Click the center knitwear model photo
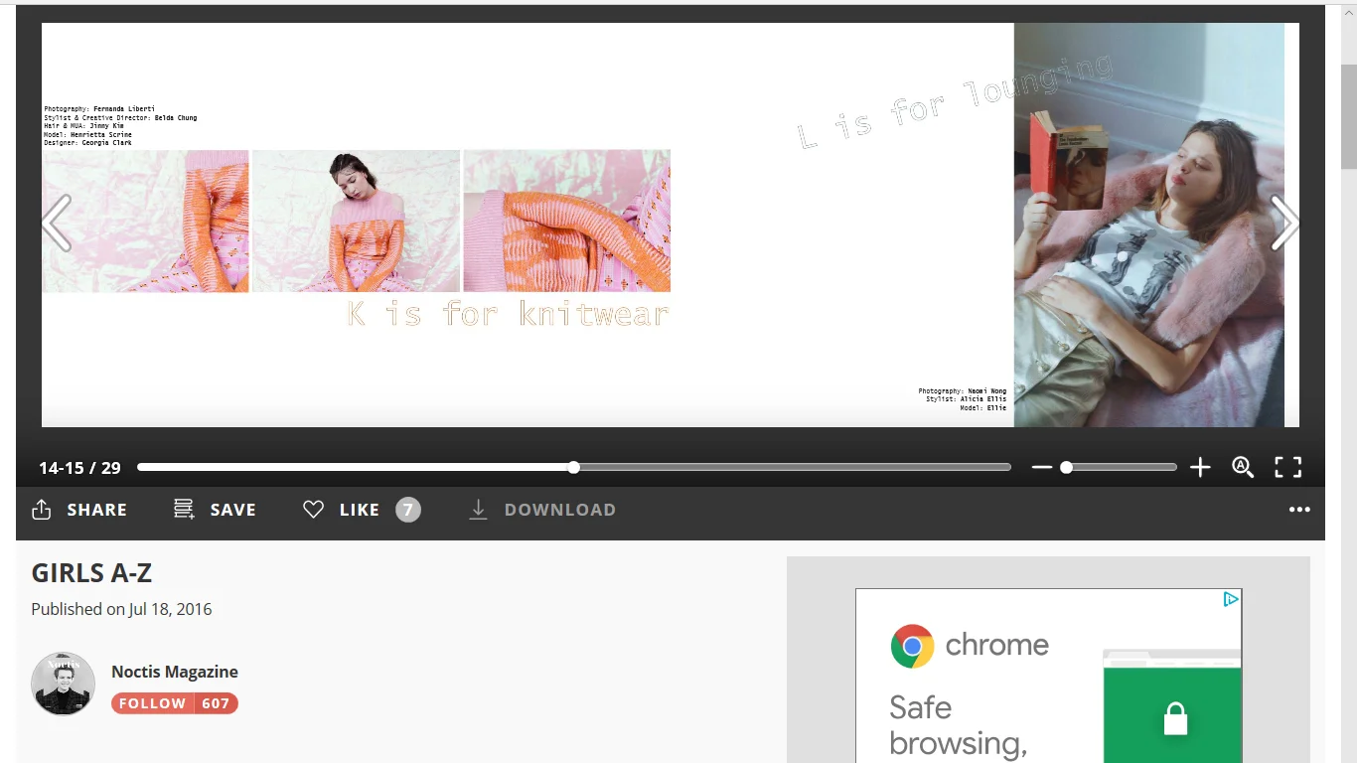The width and height of the screenshot is (1357, 763). [x=357, y=221]
